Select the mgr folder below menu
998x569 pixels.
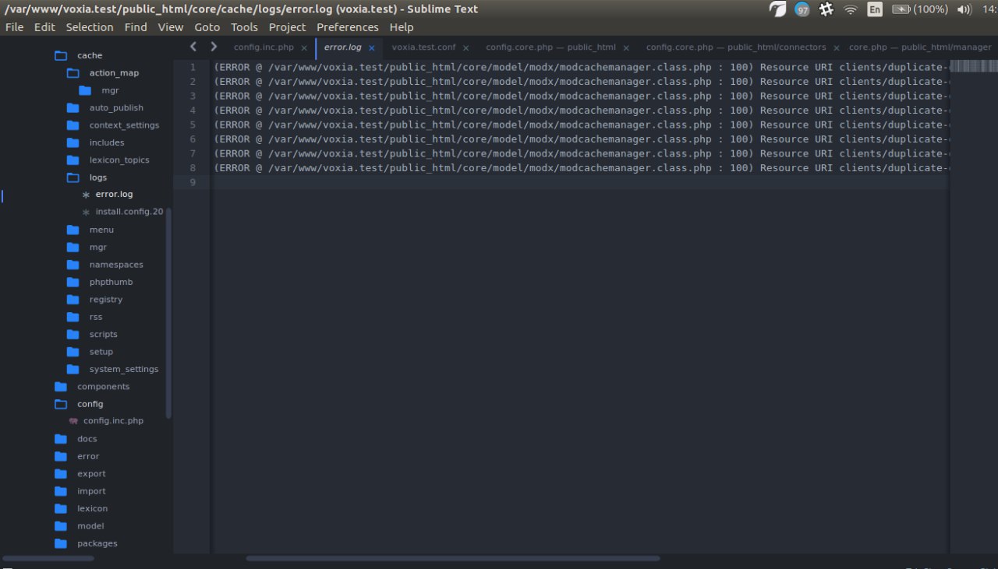(97, 248)
